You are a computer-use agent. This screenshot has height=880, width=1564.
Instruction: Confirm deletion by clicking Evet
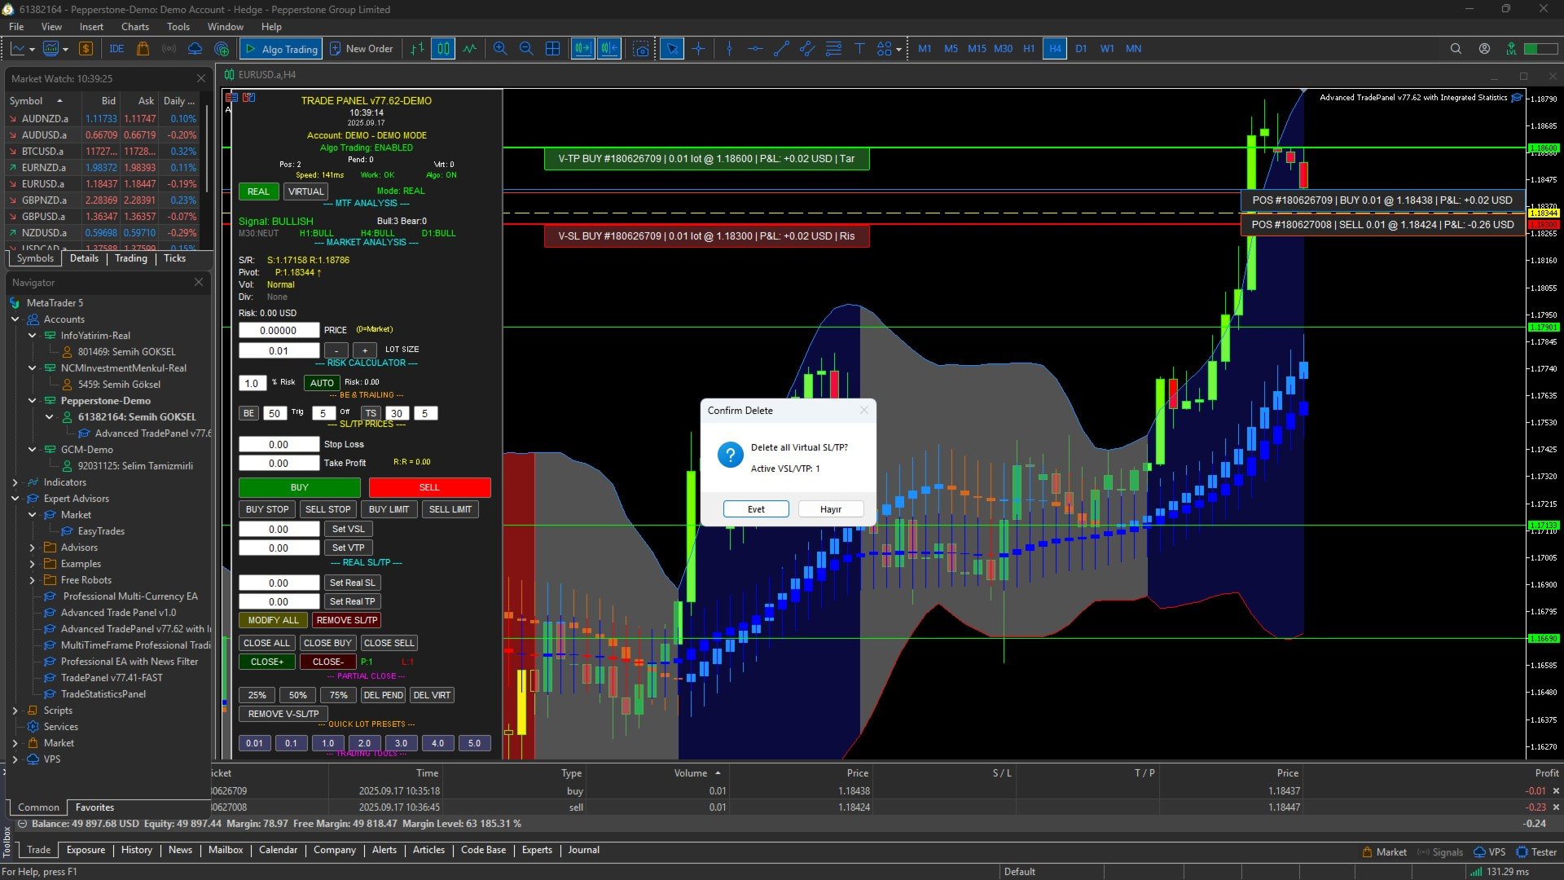point(755,509)
